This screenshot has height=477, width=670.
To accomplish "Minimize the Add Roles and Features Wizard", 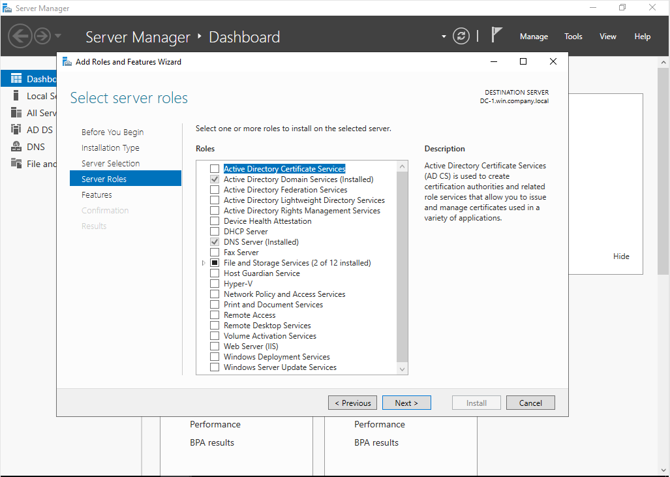I will click(493, 61).
